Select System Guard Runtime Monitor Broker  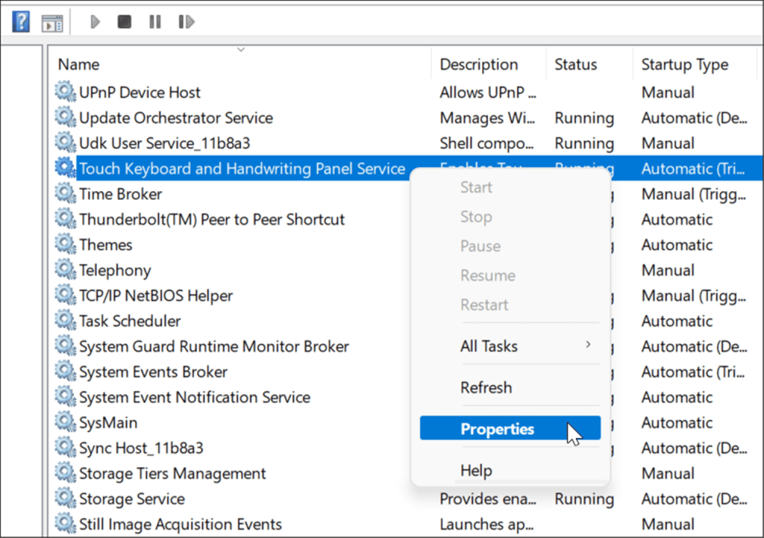(x=214, y=346)
